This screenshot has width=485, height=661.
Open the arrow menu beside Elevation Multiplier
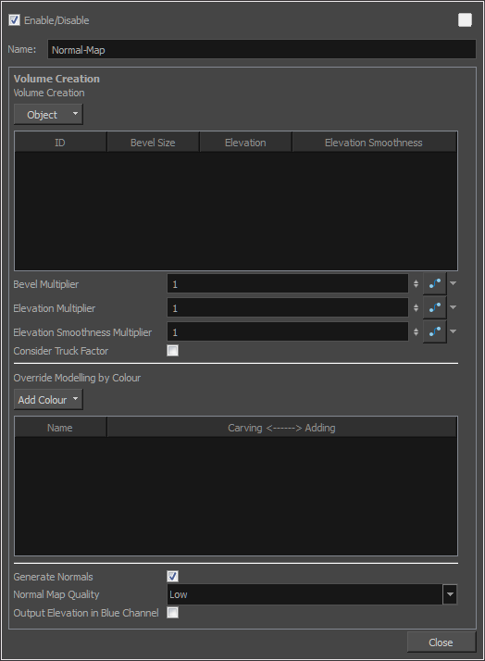pyautogui.click(x=453, y=307)
